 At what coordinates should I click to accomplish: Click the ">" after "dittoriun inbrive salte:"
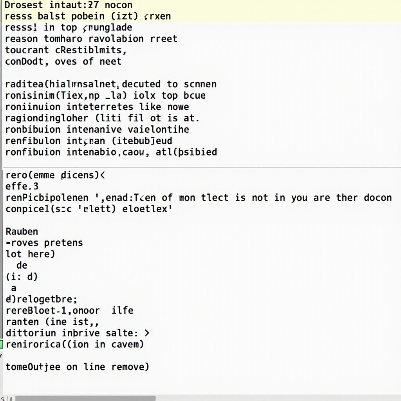147,334
